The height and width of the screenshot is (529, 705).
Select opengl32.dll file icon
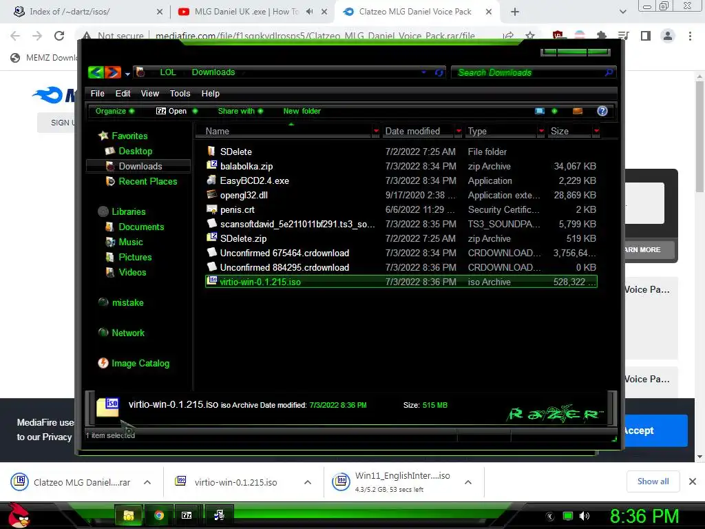[211, 194]
